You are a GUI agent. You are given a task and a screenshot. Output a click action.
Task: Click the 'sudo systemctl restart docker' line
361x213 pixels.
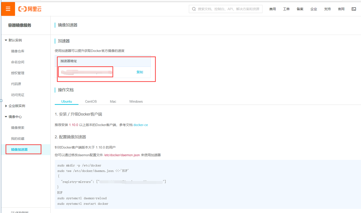pos(83,204)
